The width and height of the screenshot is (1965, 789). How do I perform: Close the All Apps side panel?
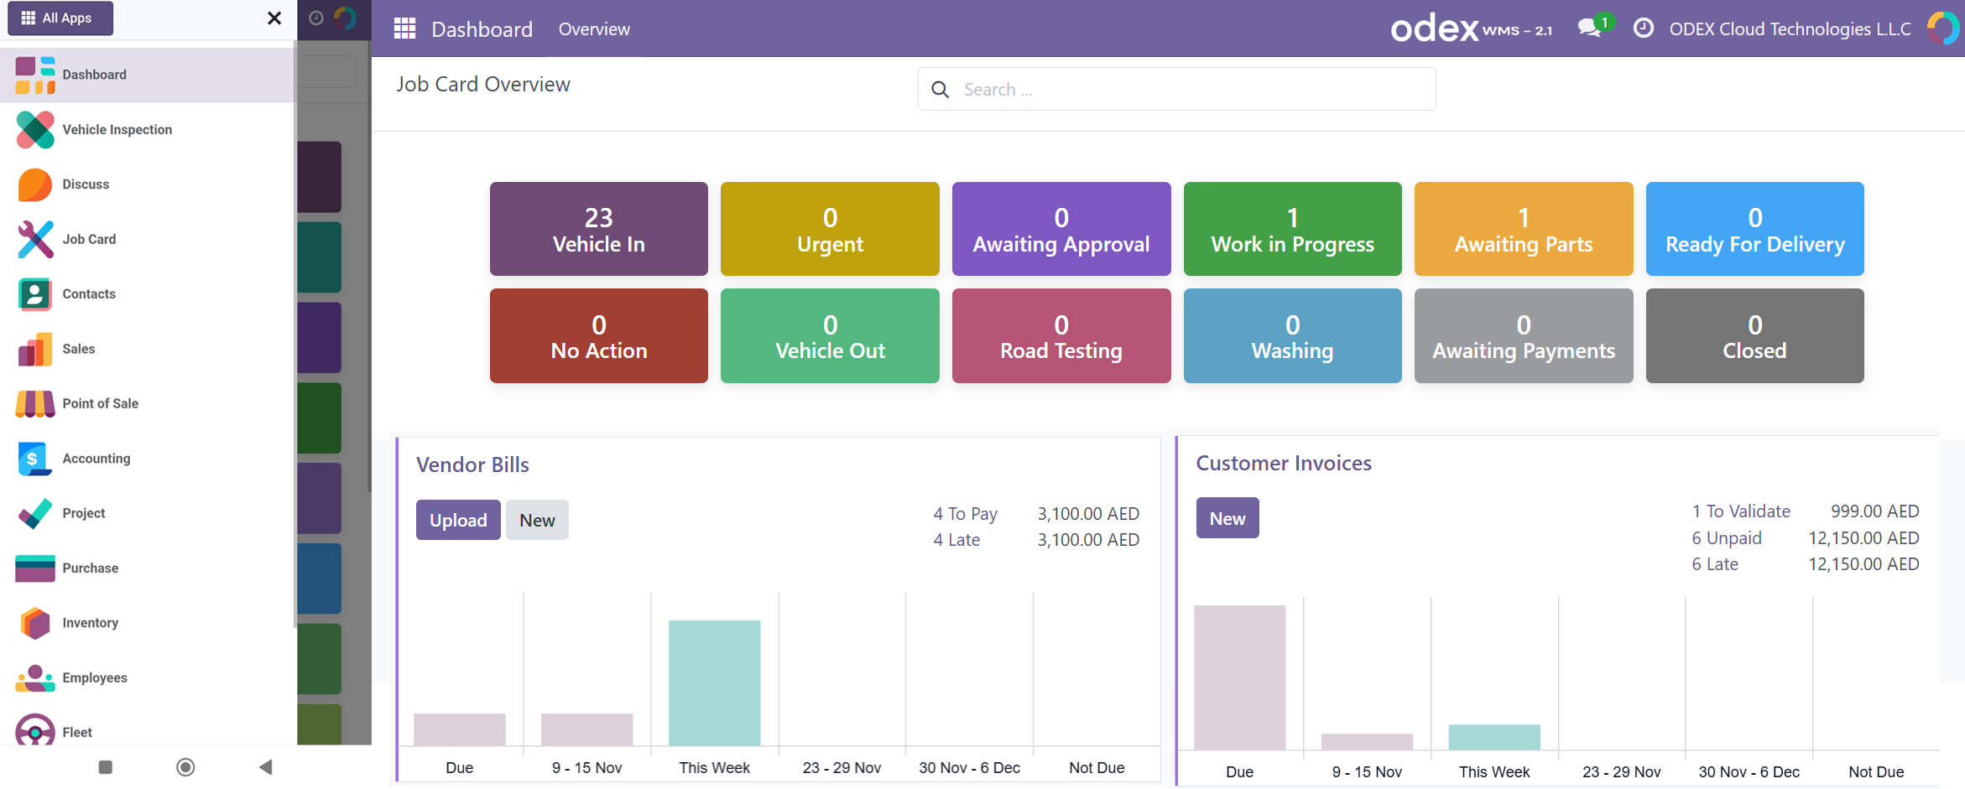point(274,18)
